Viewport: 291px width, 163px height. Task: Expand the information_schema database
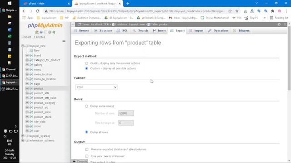coord(23,140)
